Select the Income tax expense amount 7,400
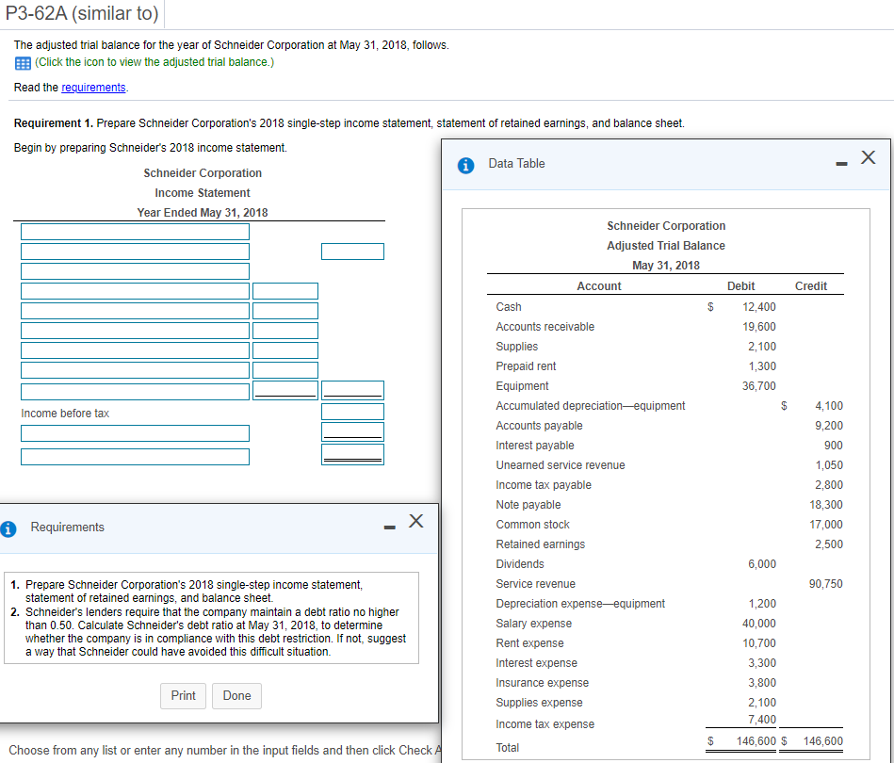Image resolution: width=894 pixels, height=763 pixels. point(762,720)
